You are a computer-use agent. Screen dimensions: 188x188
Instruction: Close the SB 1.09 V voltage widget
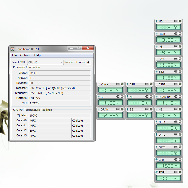[x=122, y=97]
